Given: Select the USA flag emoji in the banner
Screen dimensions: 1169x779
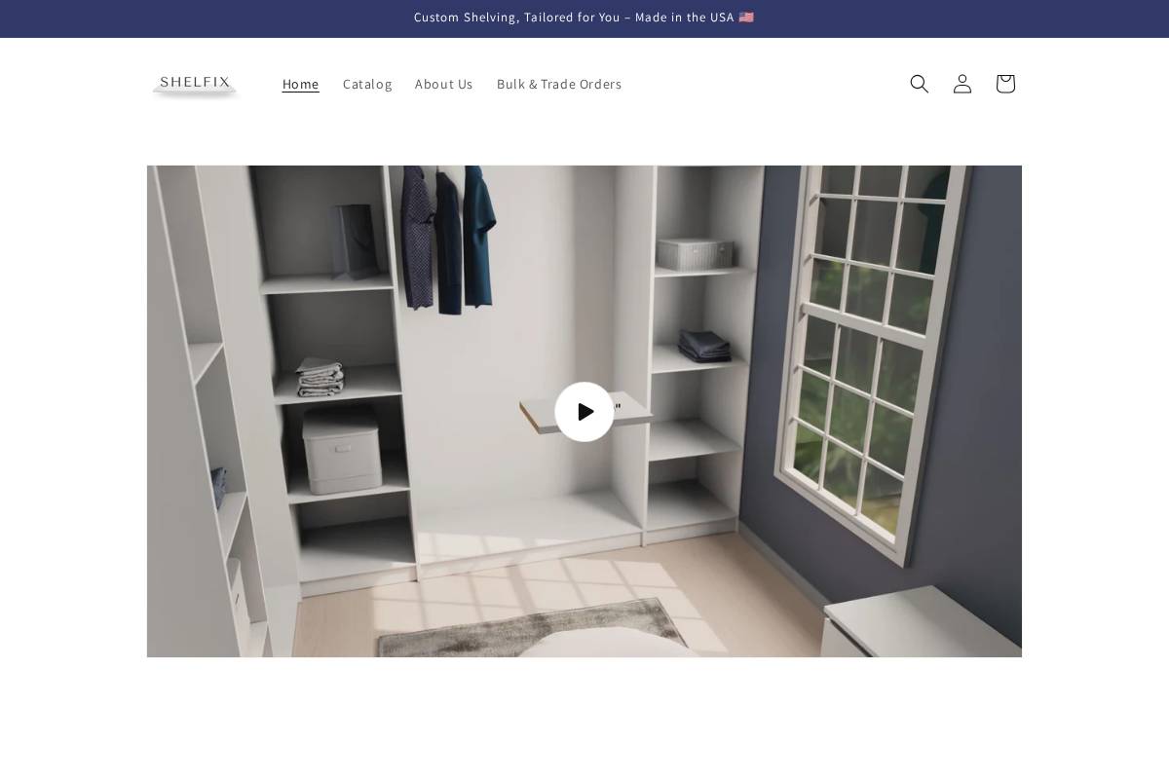Looking at the screenshot, I should 745,17.
